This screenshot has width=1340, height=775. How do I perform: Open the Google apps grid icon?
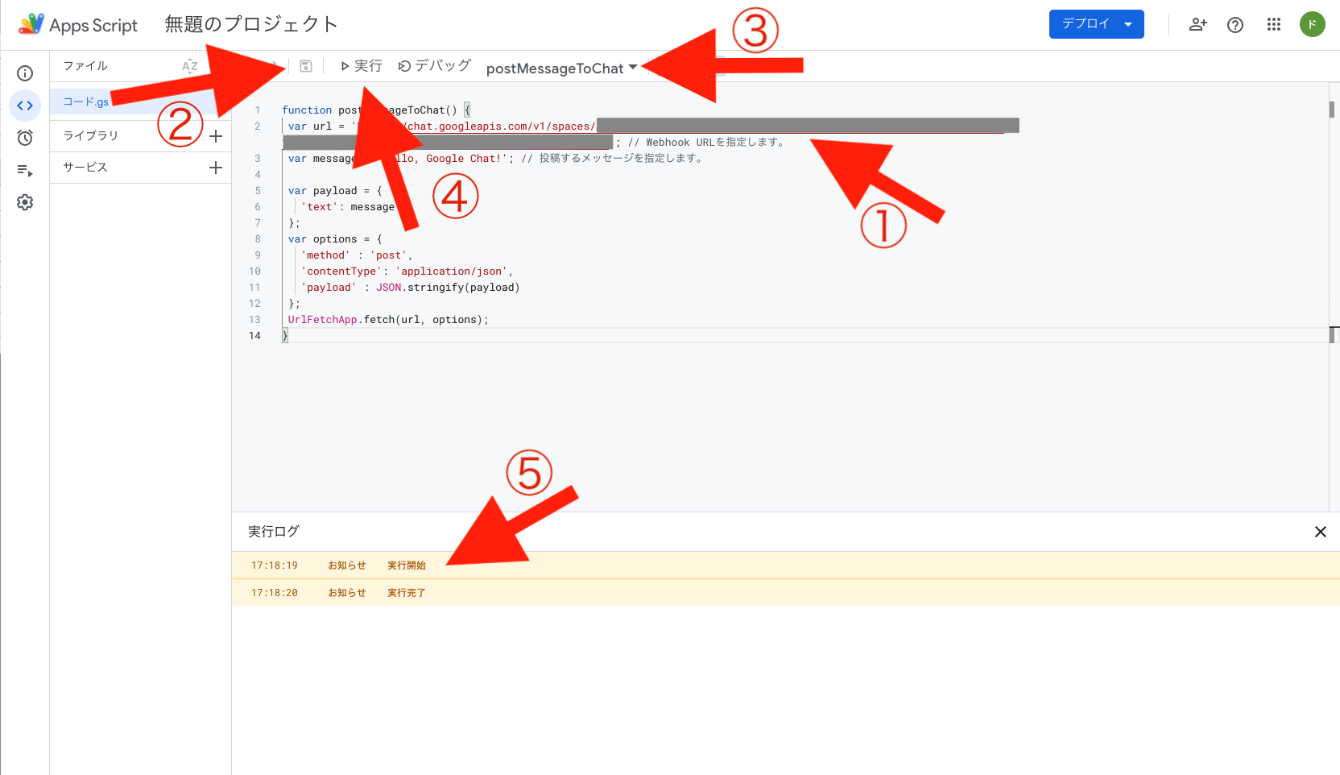pyautogui.click(x=1273, y=24)
